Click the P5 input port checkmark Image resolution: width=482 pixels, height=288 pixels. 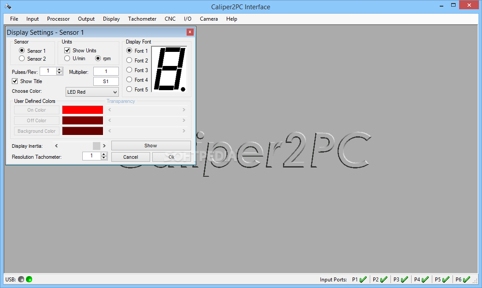pyautogui.click(x=446, y=279)
